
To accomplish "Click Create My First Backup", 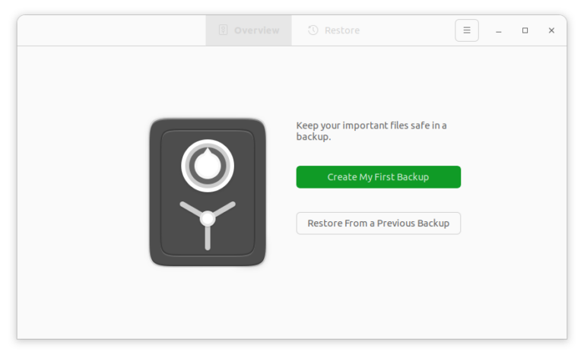I will pyautogui.click(x=378, y=177).
